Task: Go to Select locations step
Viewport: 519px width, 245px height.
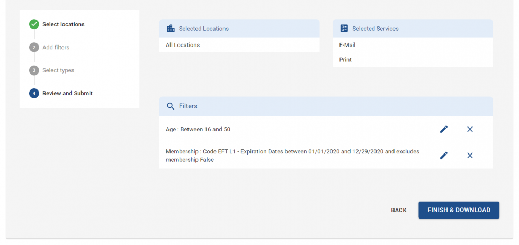Action: point(63,24)
